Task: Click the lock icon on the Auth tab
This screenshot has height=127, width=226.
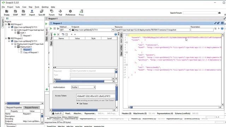Action: tap(53, 113)
